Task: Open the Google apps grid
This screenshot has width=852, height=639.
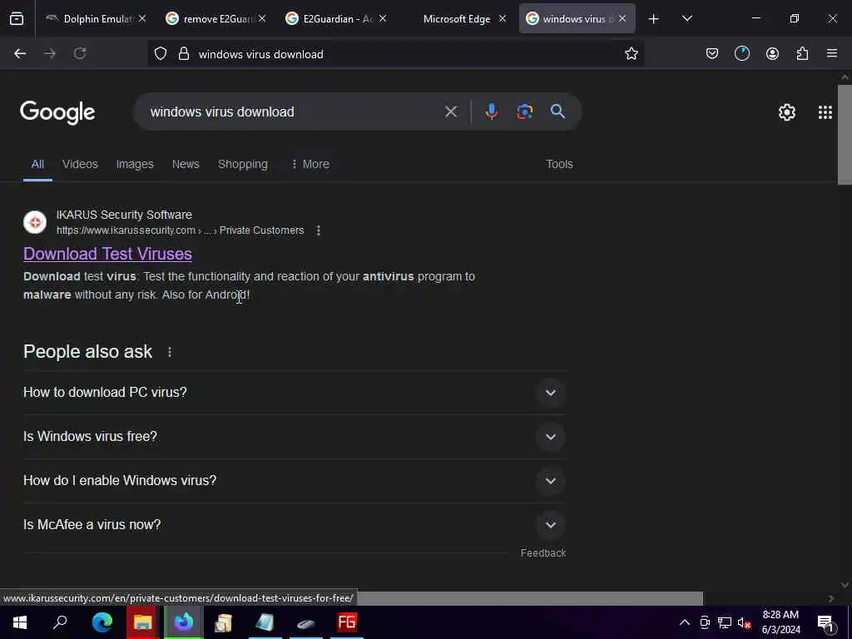Action: (x=825, y=112)
